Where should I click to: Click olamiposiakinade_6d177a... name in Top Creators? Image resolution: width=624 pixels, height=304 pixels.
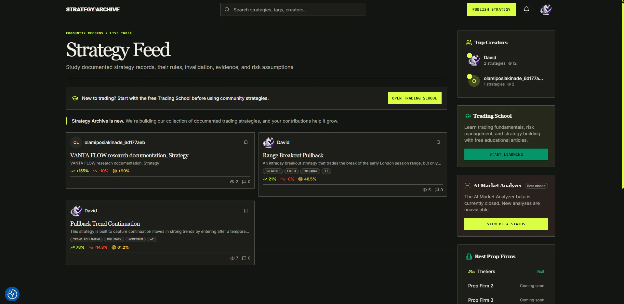[x=513, y=78]
